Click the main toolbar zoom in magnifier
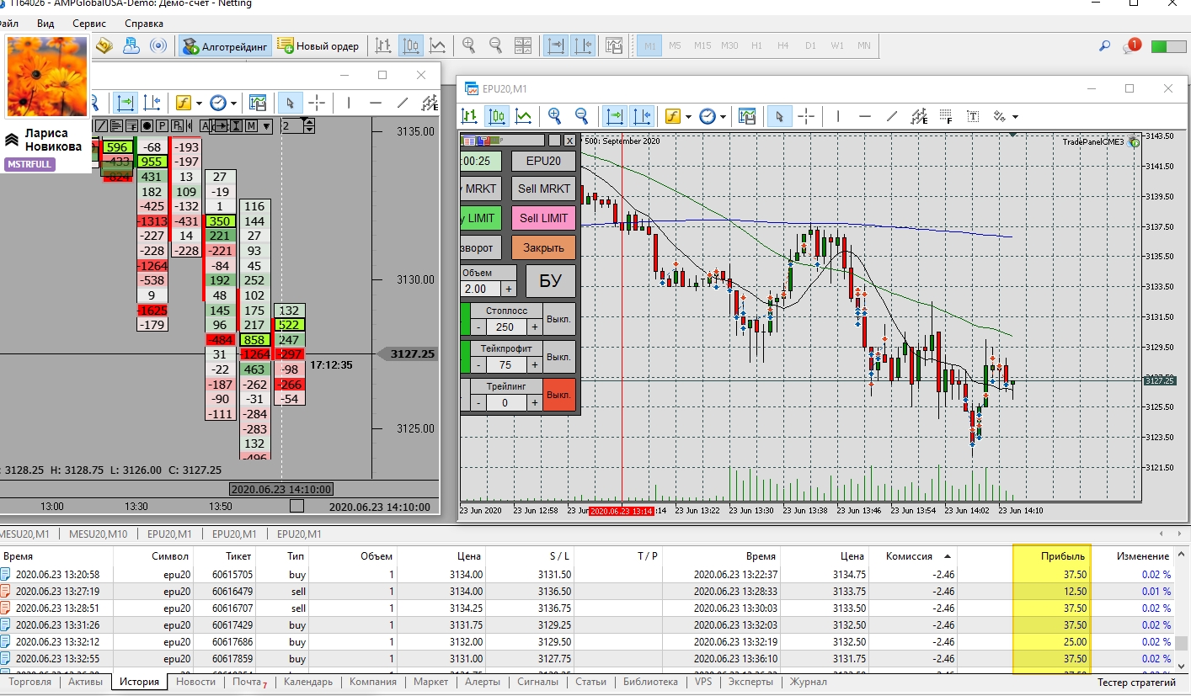The image size is (1191, 696). pos(468,46)
